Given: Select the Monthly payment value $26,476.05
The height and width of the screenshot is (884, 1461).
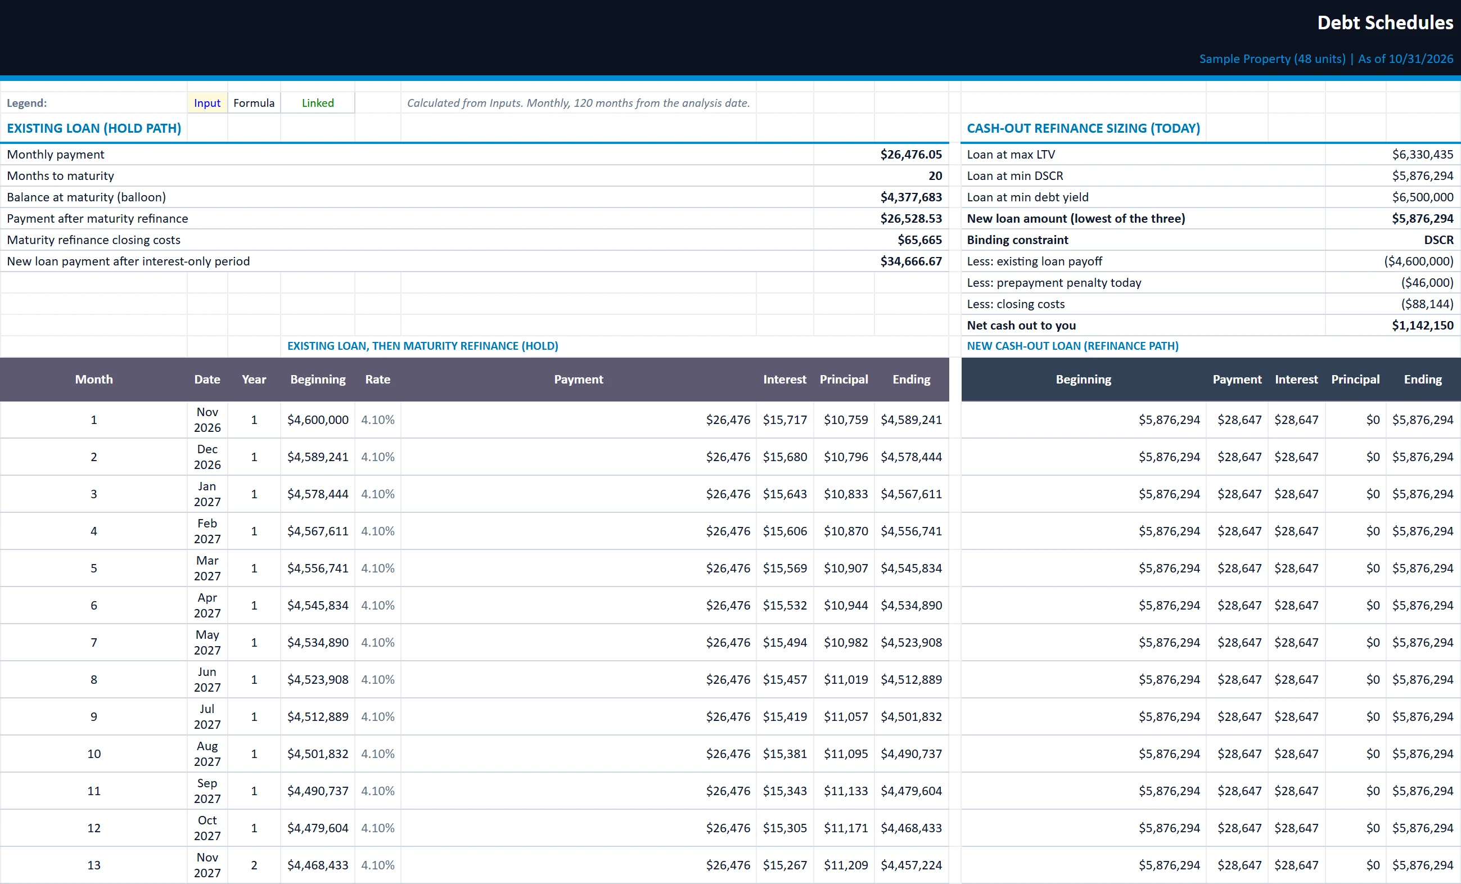Looking at the screenshot, I should 911,154.
